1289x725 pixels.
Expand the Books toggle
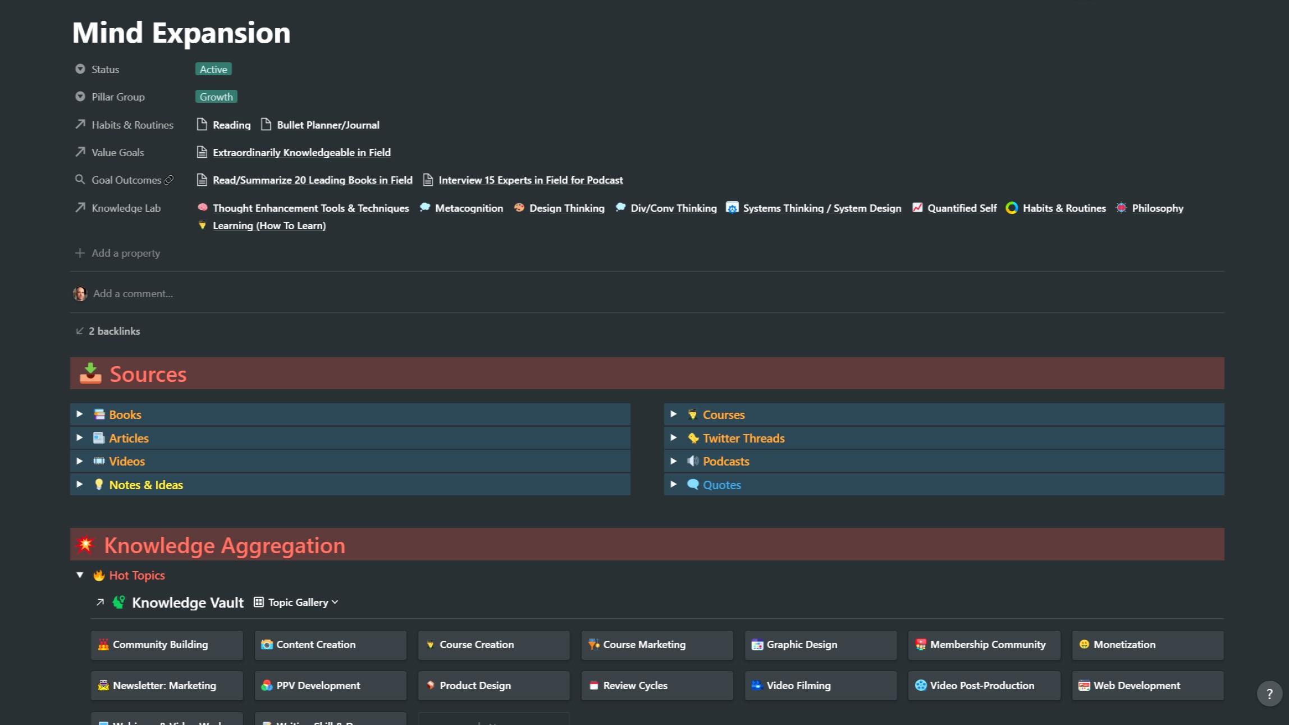coord(80,414)
